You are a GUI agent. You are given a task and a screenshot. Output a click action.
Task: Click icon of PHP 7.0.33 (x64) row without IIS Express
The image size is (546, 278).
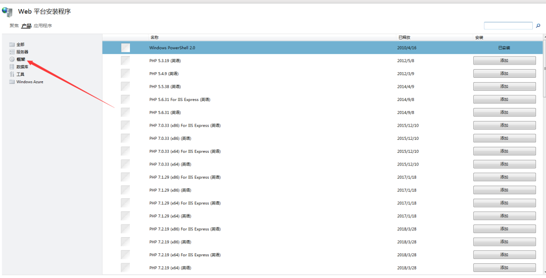(x=125, y=164)
